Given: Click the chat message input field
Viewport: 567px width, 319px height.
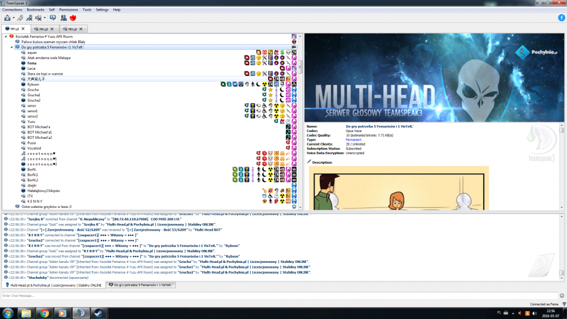Looking at the screenshot, I should [278, 295].
